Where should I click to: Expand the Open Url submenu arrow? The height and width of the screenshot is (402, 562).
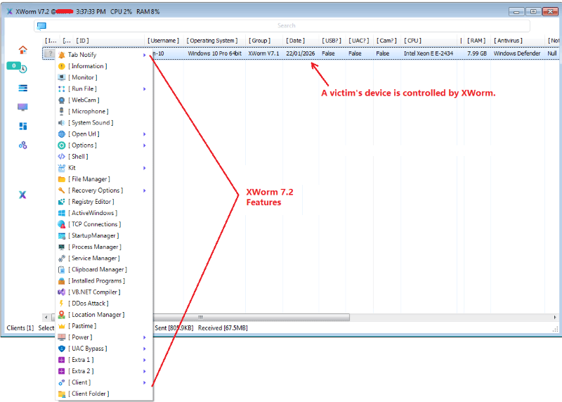click(145, 134)
